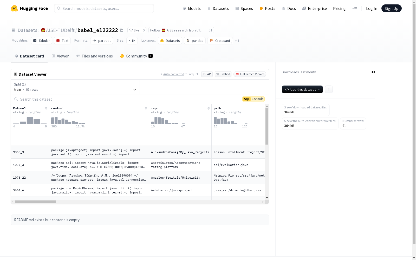
Task: Click repo cell AlexandrosPanag/My_Java_Projects
Action: coord(180,152)
